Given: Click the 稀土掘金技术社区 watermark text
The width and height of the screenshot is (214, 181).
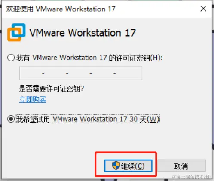Looking at the screenshot, I should tap(193, 177).
